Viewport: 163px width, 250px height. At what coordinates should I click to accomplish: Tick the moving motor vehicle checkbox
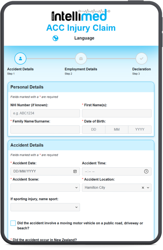13,223
